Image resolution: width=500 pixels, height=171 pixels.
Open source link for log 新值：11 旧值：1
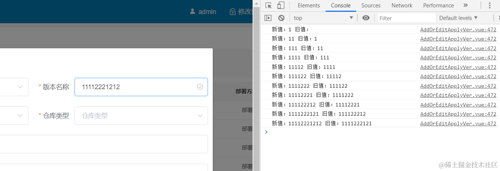[458, 39]
